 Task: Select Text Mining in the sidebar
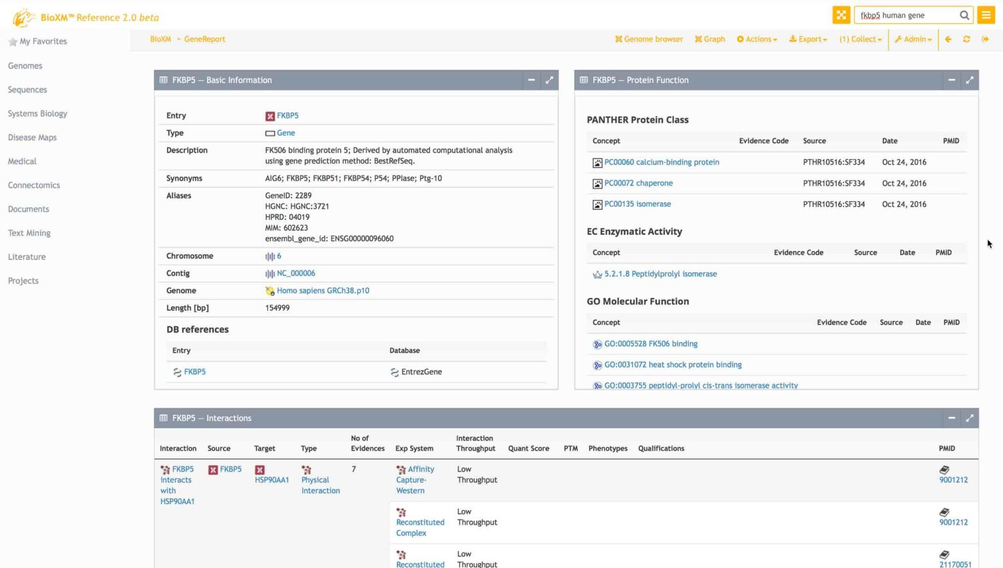click(x=29, y=233)
